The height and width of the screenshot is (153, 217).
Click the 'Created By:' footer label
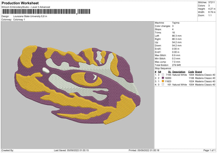(x=8, y=150)
